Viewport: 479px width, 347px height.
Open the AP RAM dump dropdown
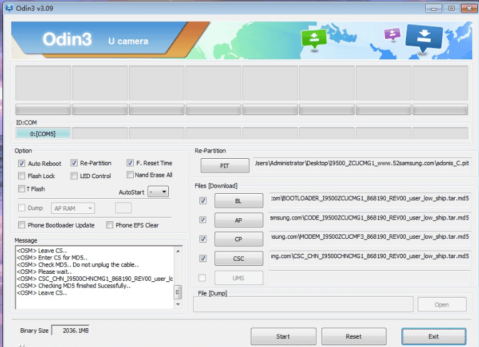pyautogui.click(x=73, y=208)
